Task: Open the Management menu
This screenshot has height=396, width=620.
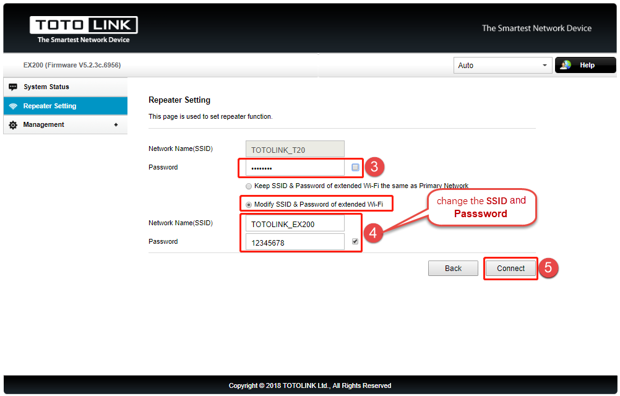Action: tap(65, 125)
